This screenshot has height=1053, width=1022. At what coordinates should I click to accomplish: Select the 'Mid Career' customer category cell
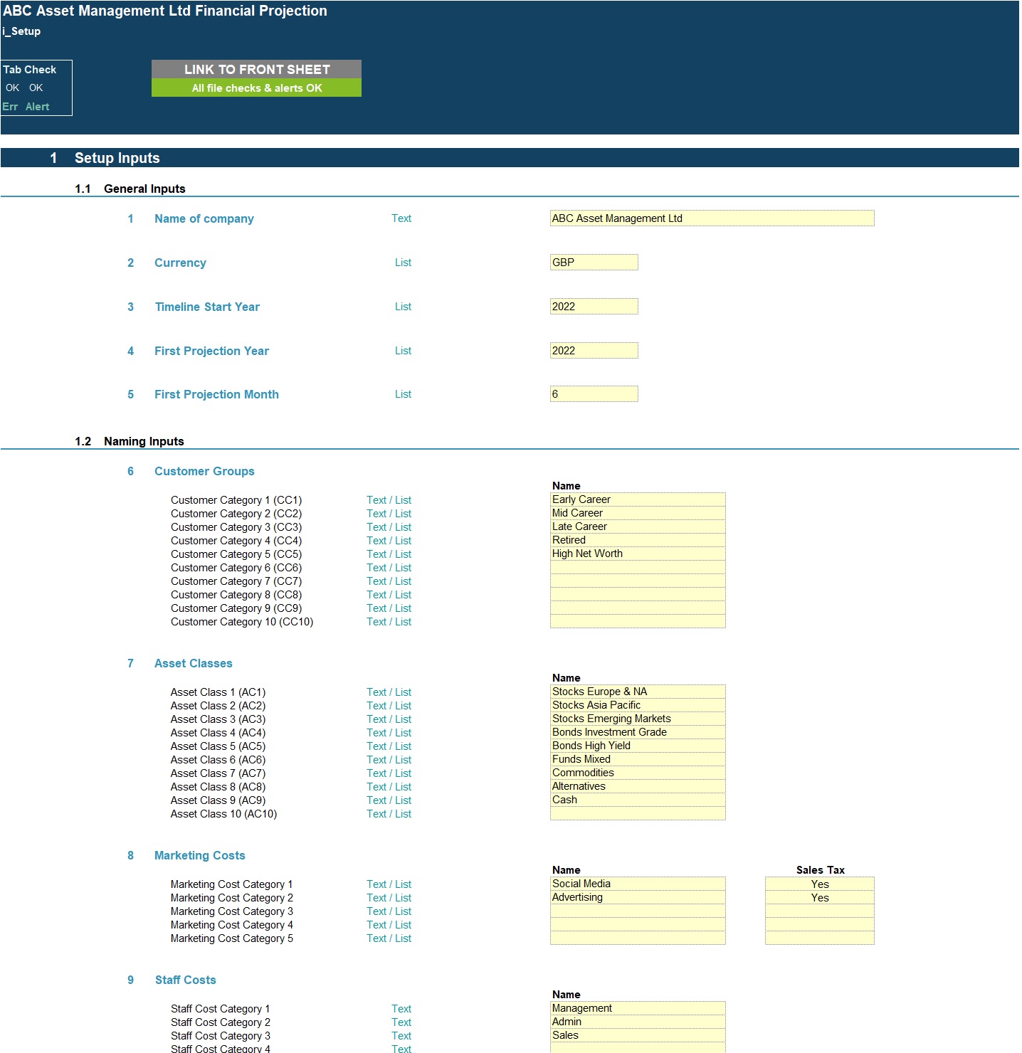[x=638, y=513]
